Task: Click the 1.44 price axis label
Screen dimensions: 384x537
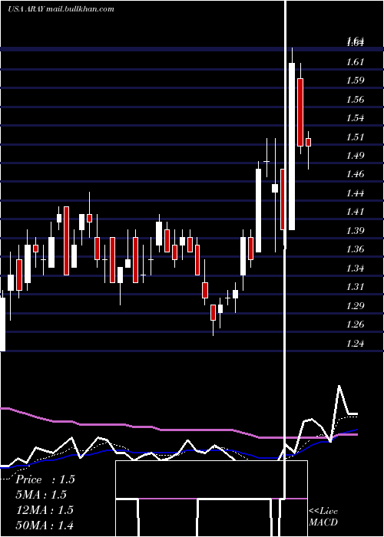Action: point(355,193)
